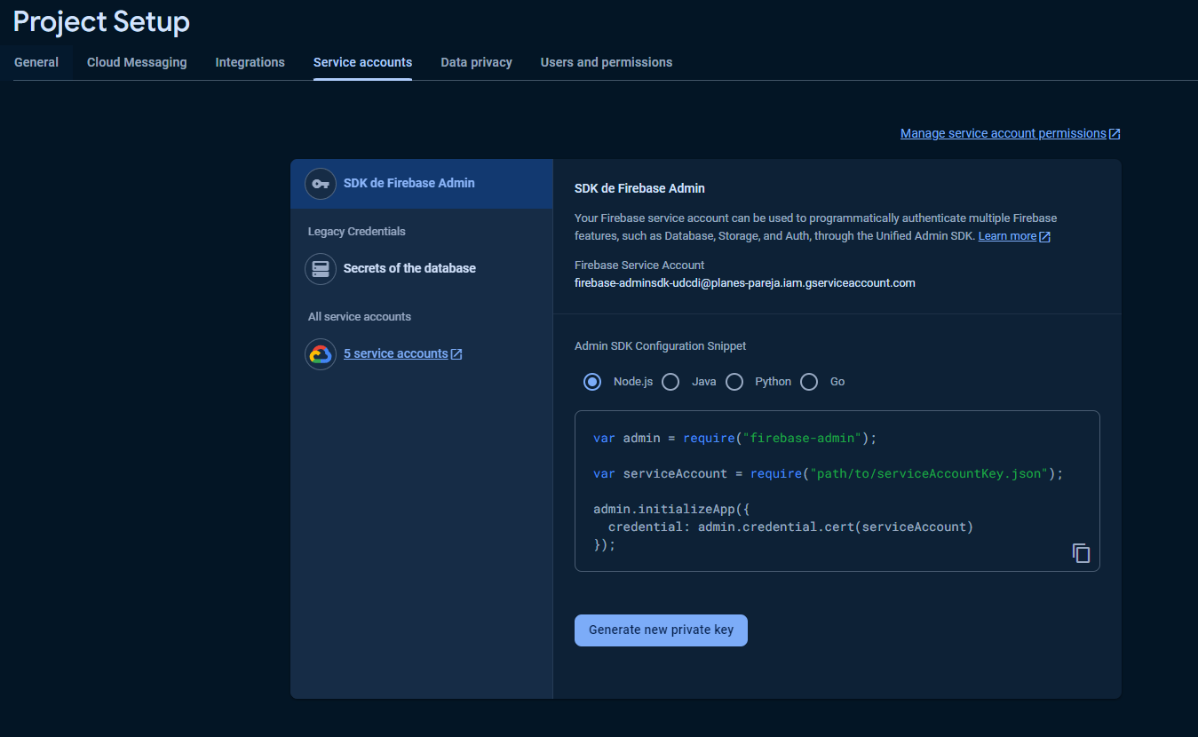Click external-link icon next to Learn more
This screenshot has width=1198, height=737.
click(1045, 237)
